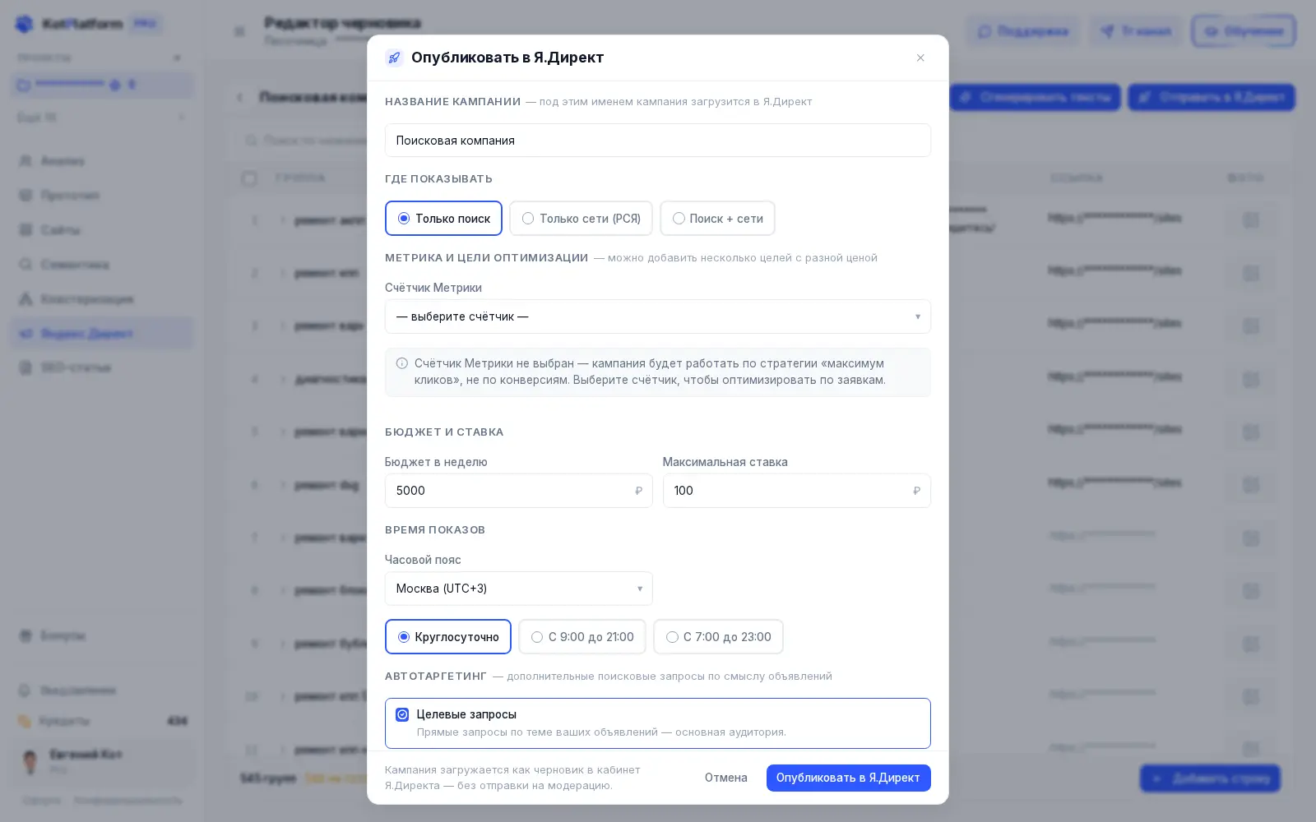Click the info icon in the Метрика warning
This screenshot has height=822, width=1316.
402,363
